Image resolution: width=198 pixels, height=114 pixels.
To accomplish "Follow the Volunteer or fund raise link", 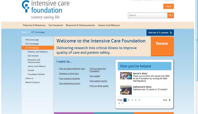I will click(x=69, y=73).
